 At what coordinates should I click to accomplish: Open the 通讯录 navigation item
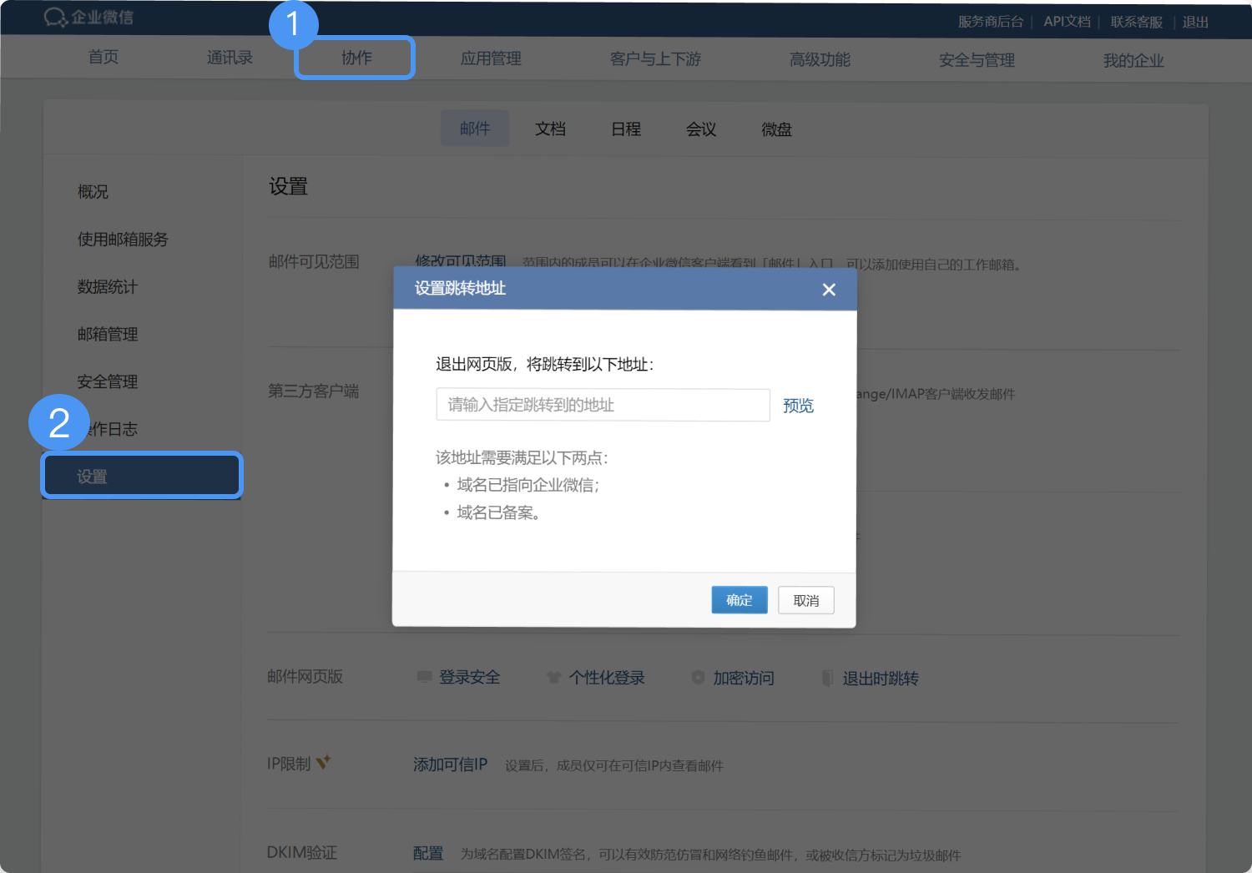click(x=230, y=58)
